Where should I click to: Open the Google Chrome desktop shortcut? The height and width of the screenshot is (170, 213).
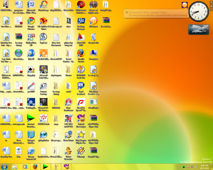coord(31,21)
